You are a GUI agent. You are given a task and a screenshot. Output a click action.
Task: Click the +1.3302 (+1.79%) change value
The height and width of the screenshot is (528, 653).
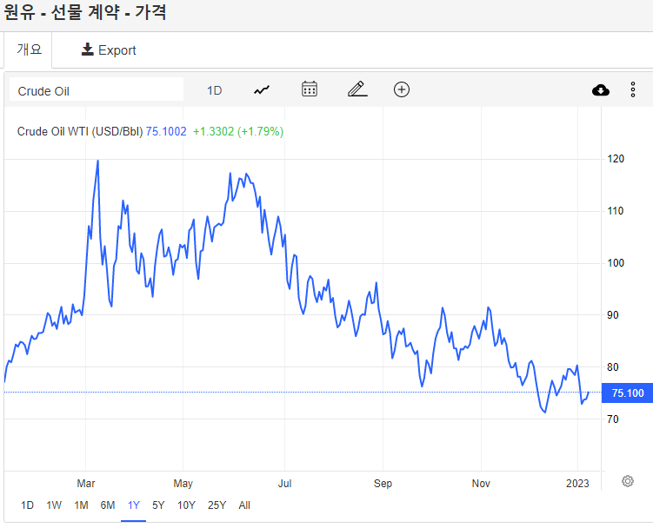[x=238, y=131]
